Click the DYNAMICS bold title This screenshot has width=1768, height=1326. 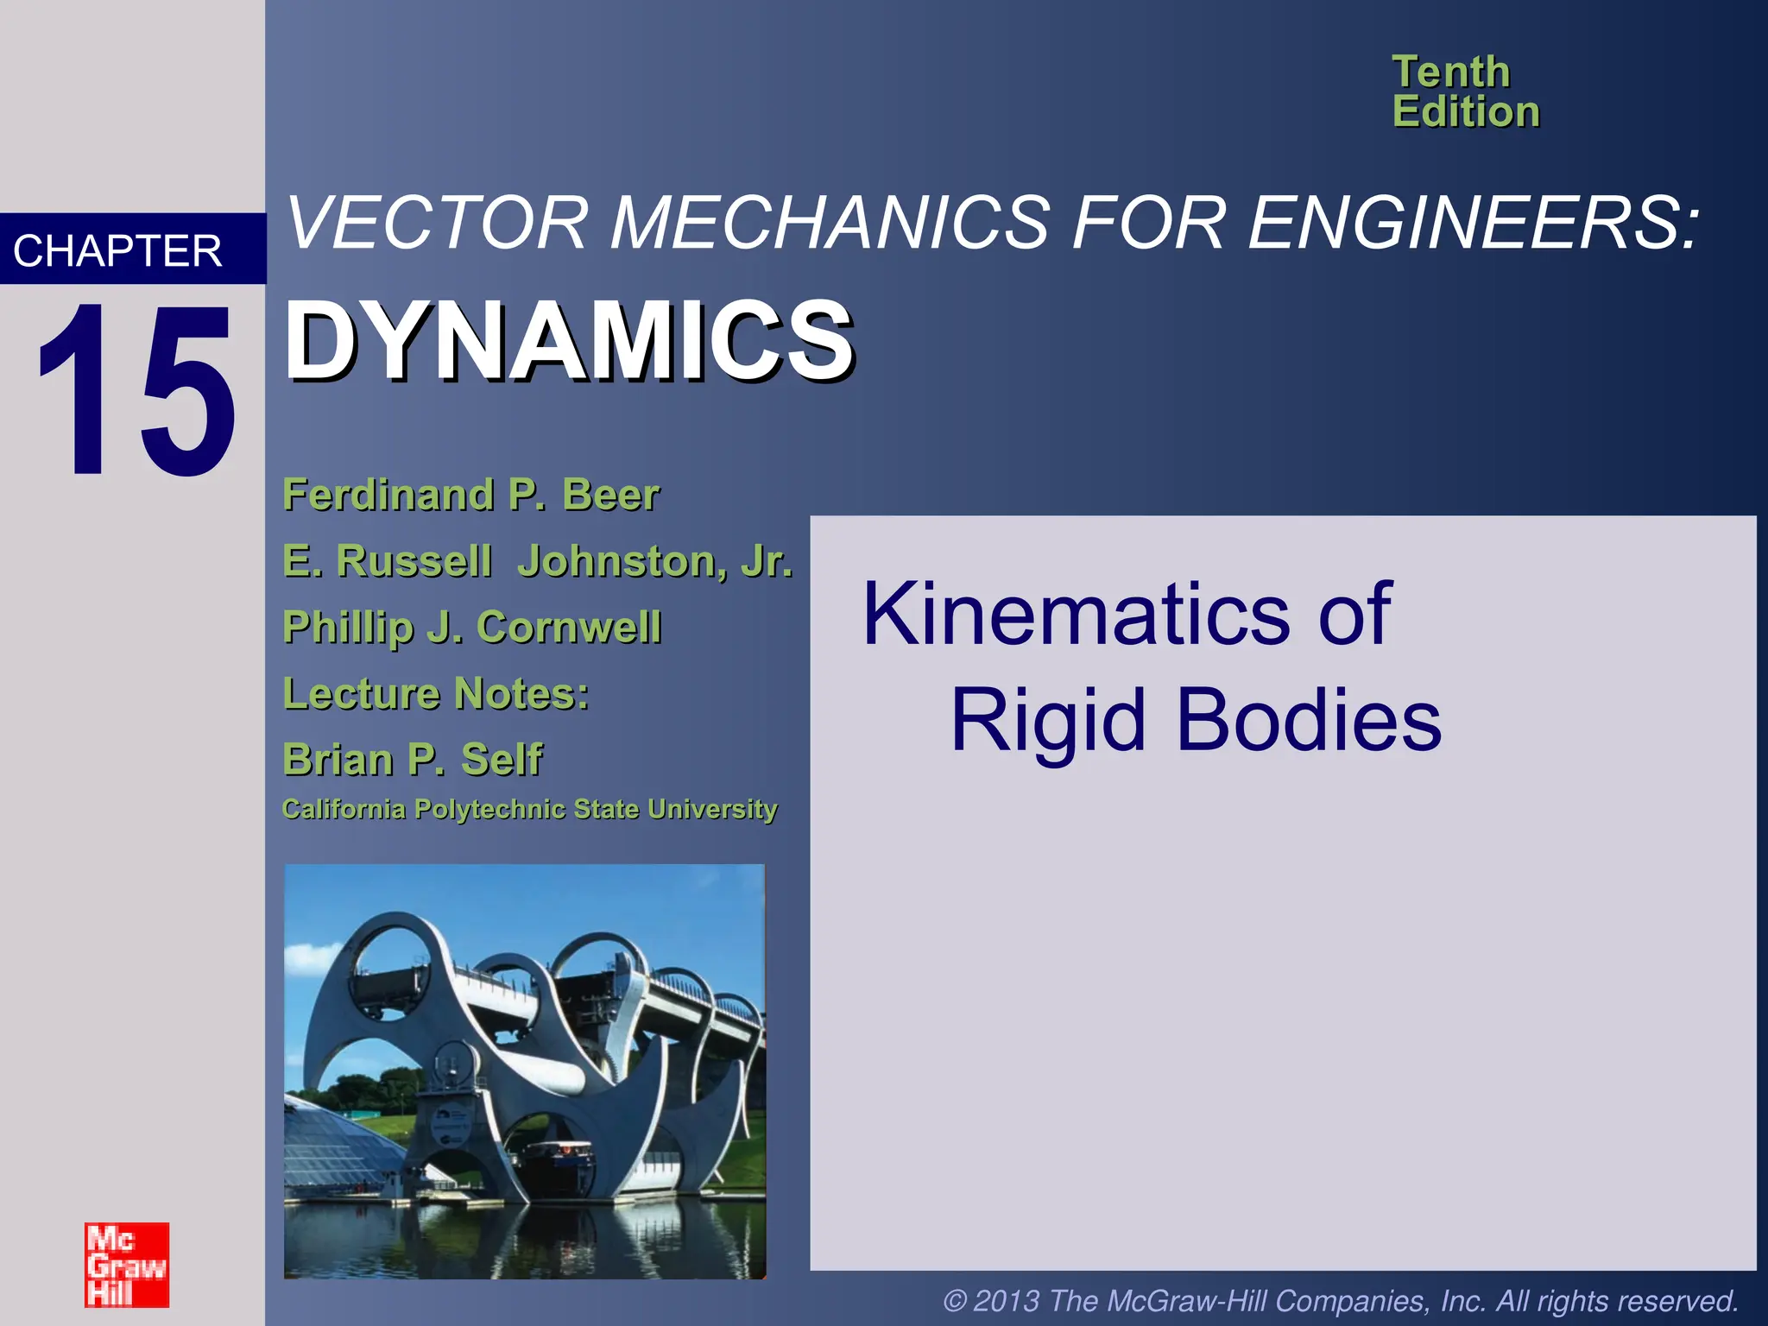click(570, 341)
